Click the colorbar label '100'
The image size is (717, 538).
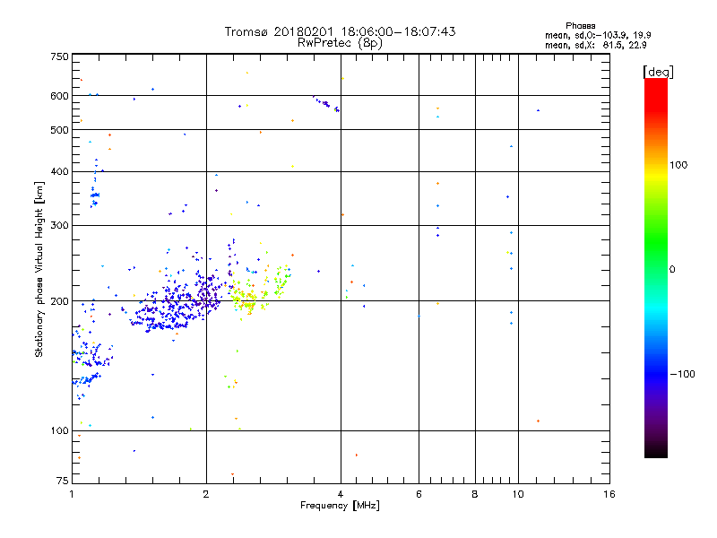tap(678, 165)
